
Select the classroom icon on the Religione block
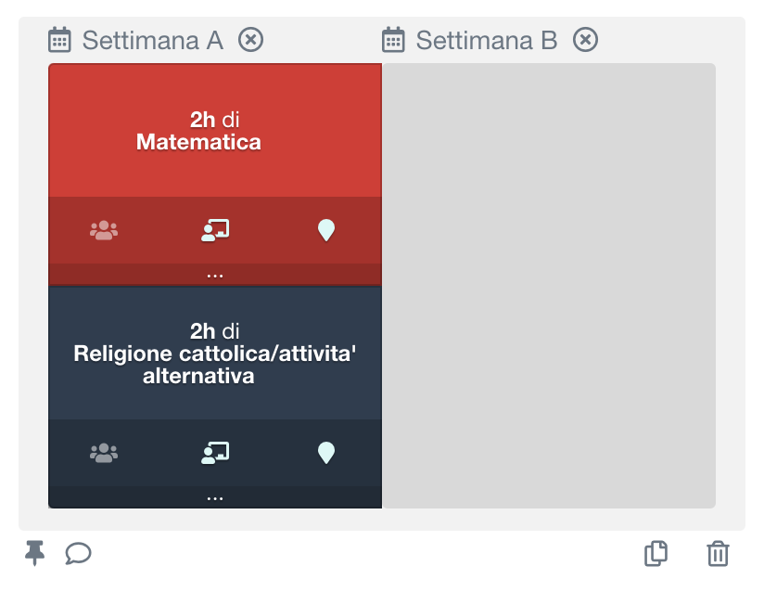(x=214, y=452)
